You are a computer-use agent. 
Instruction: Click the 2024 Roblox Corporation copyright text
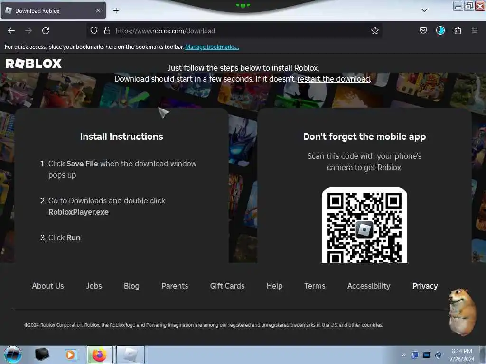[x=204, y=325]
